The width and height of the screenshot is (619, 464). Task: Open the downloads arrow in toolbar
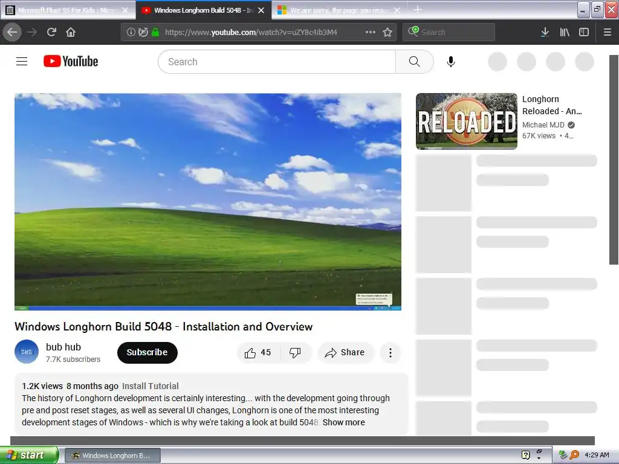545,32
